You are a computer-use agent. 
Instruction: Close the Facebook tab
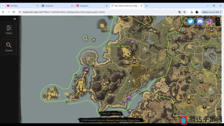pos(72,6)
